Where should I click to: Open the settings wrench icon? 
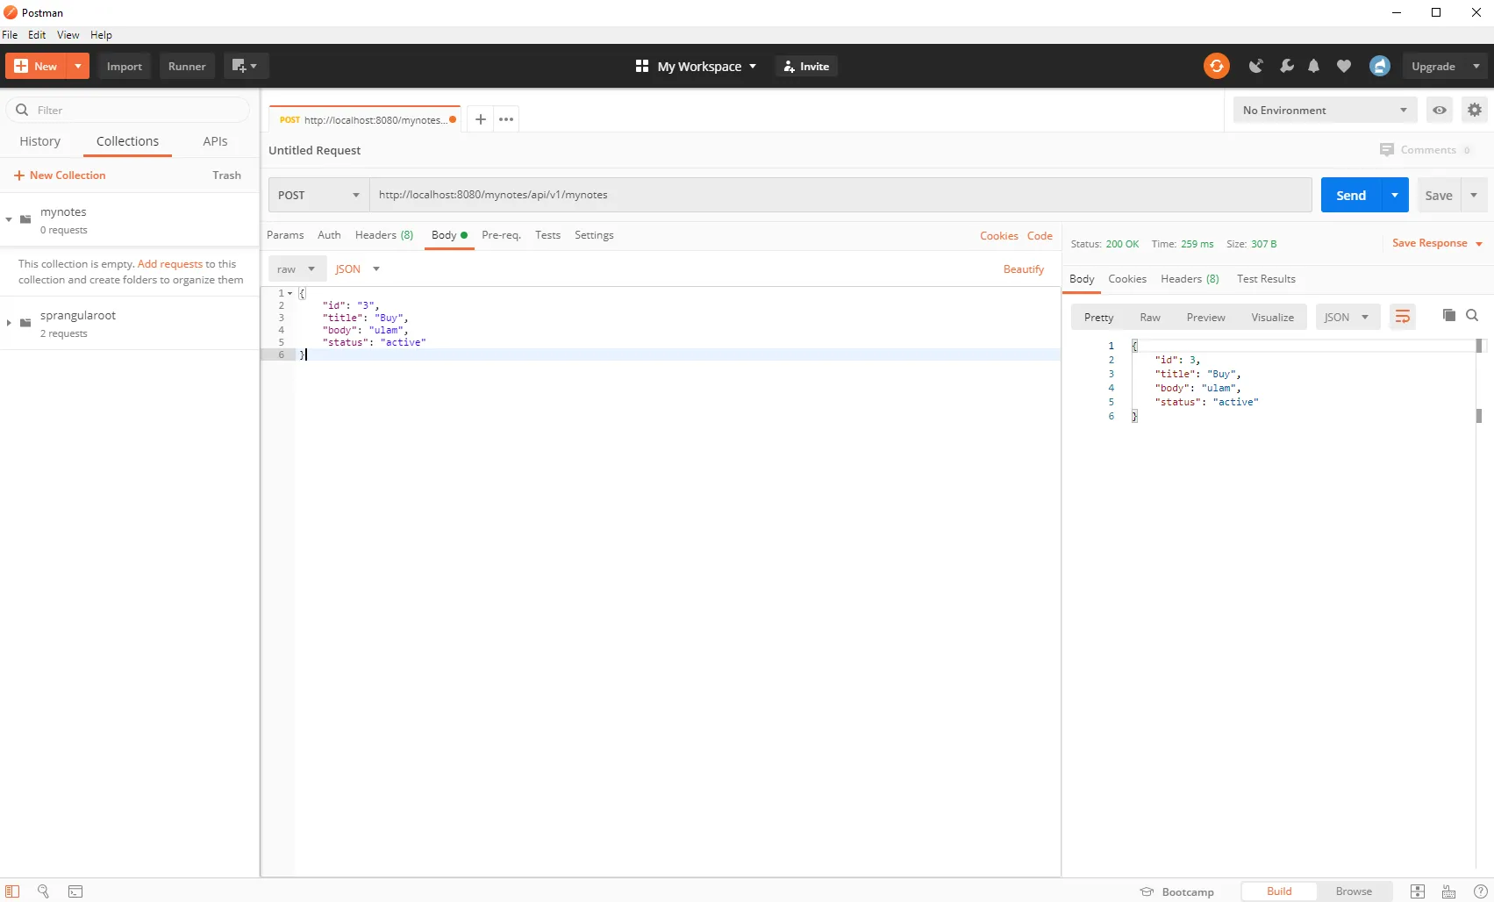coord(1286,66)
